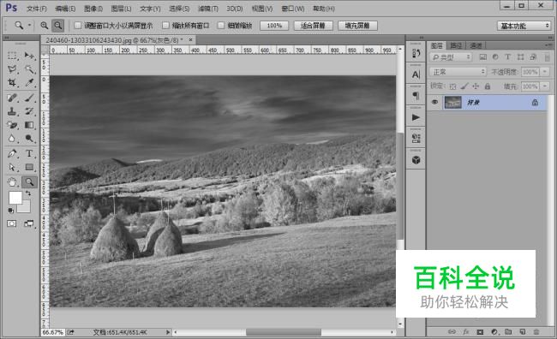This screenshot has width=557, height=339.
Task: Switch to the Paths tab
Action: pyautogui.click(x=456, y=45)
